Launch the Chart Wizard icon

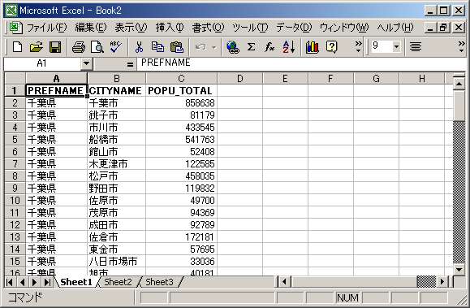click(312, 47)
